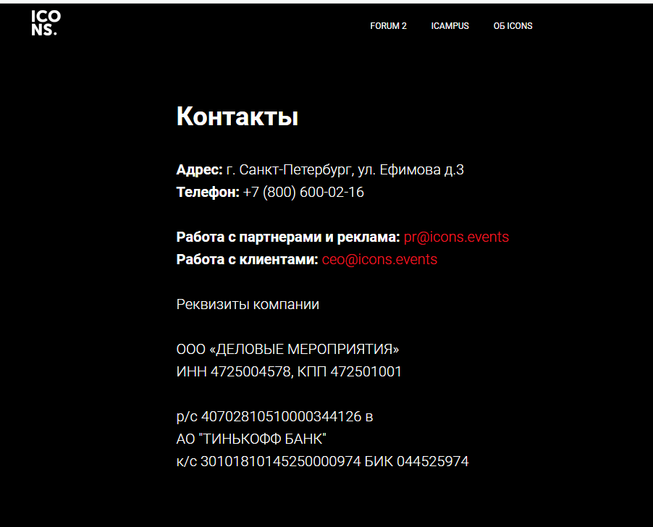Click the phone number +7 (800) 600-02-16
653x527 pixels.
click(303, 193)
